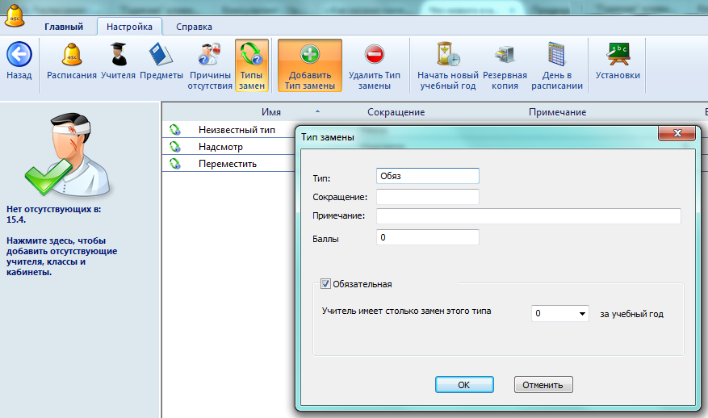Image resolution: width=708 pixels, height=418 pixels.
Task: Open Предметы book icon
Action: (x=161, y=55)
